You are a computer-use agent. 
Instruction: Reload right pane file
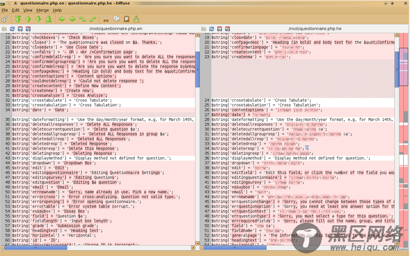(x=212, y=29)
